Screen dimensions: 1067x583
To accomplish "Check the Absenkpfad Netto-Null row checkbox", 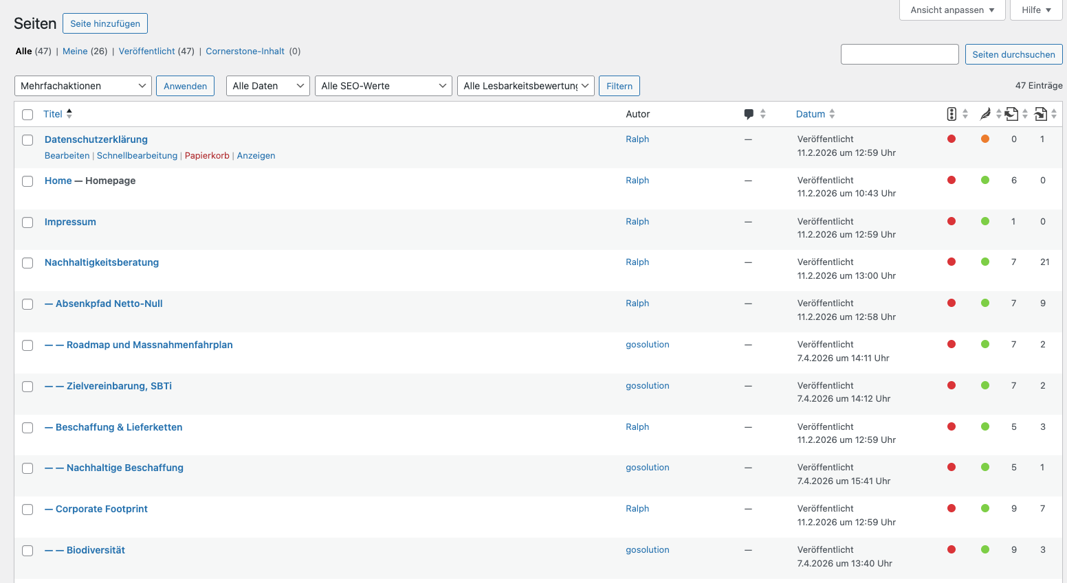I will [27, 304].
